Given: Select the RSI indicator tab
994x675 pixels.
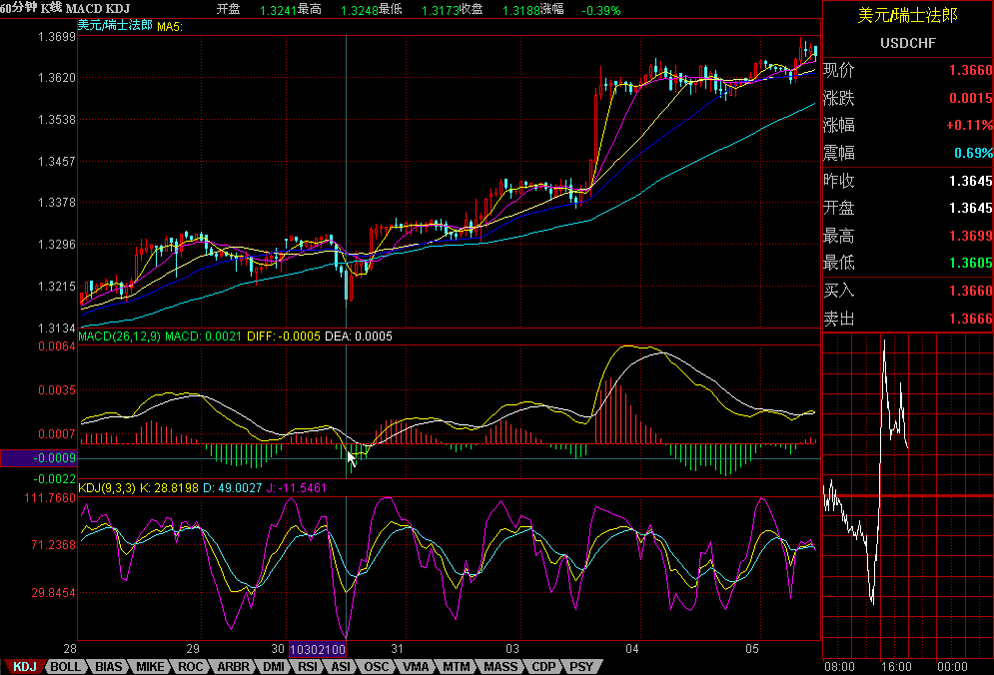Looking at the screenshot, I should click(309, 666).
